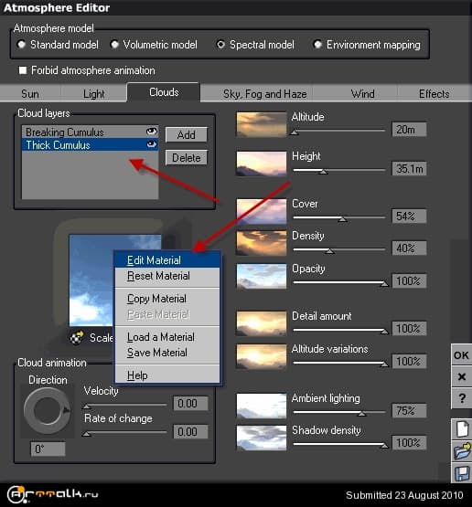
Task: Click the X cancel icon
Action: pyautogui.click(x=462, y=376)
